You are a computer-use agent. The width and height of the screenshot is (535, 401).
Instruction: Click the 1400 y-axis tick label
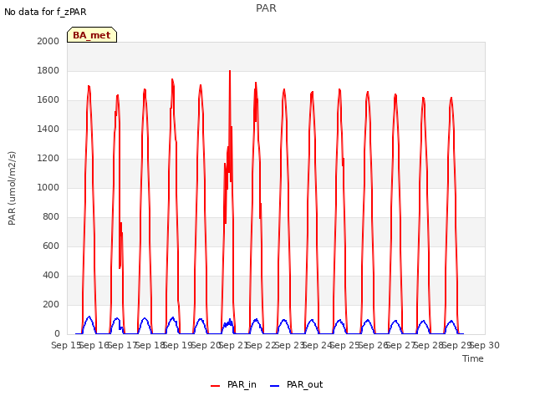point(48,129)
